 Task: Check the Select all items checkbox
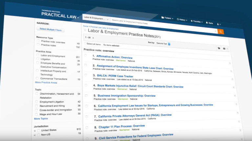coord(85,44)
